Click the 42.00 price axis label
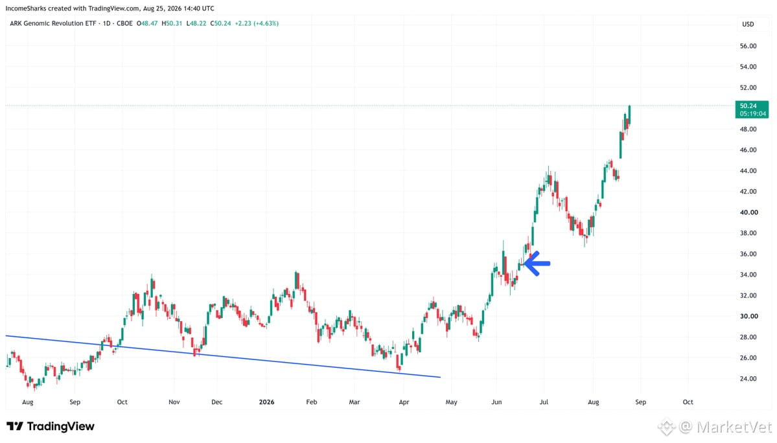The image size is (777, 443). point(748,192)
